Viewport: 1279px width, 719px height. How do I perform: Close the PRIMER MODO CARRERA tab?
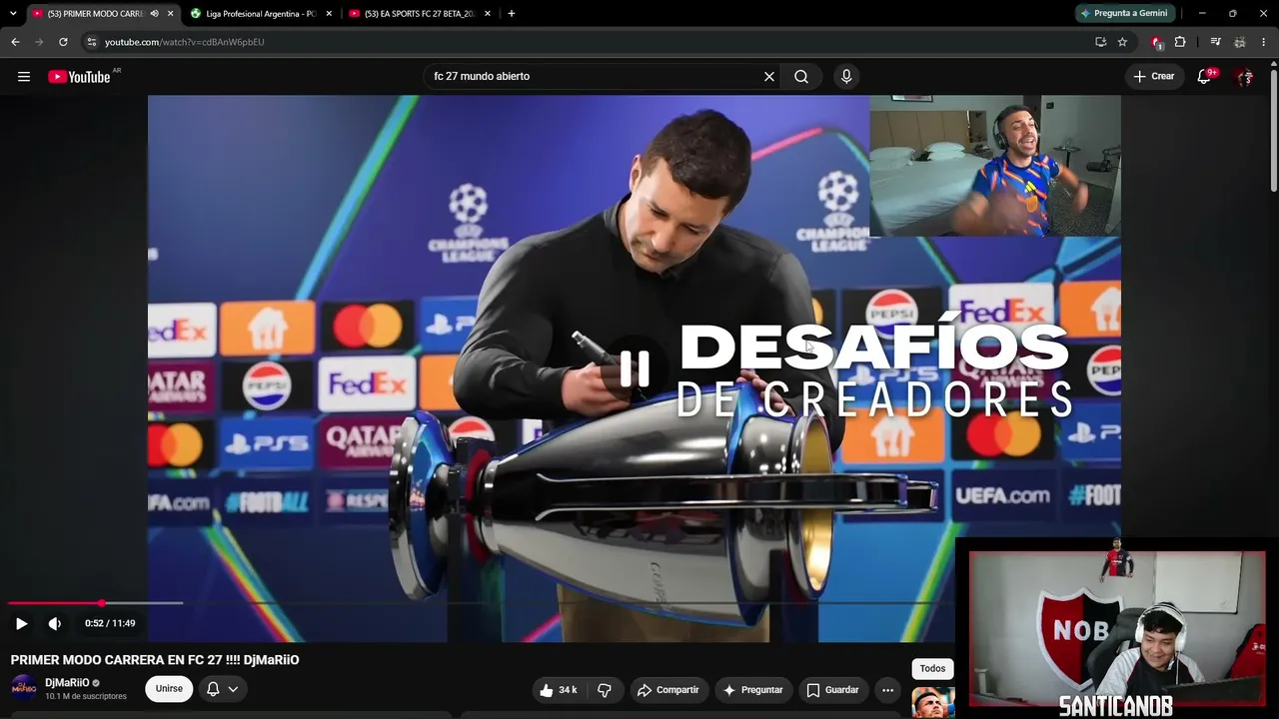[171, 14]
